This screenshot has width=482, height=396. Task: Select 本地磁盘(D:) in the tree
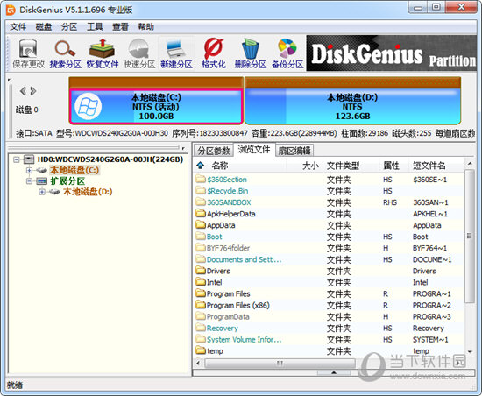click(88, 192)
